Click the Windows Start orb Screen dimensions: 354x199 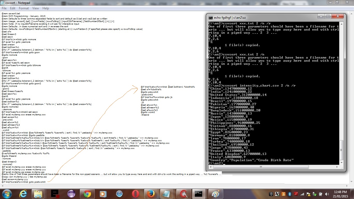[x=6, y=194]
